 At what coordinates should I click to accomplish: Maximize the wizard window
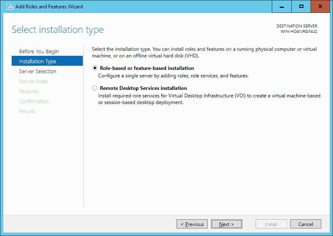coord(301,6)
